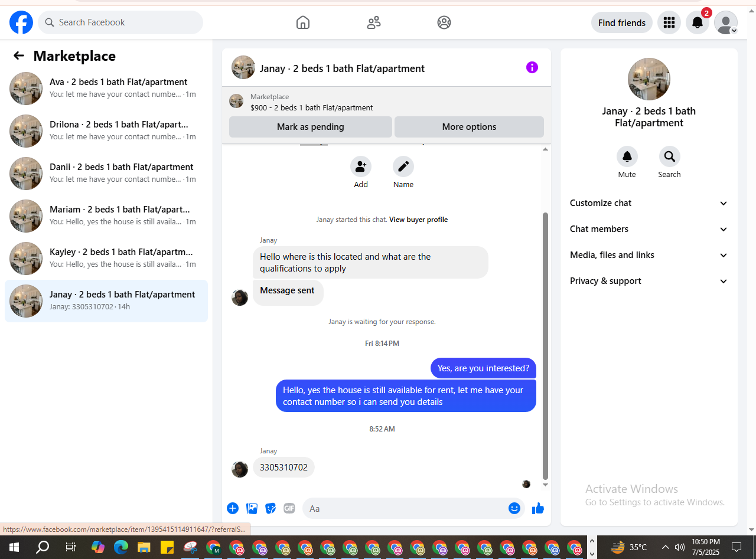Open the Home feed icon
The width and height of the screenshot is (756, 559).
(x=303, y=22)
